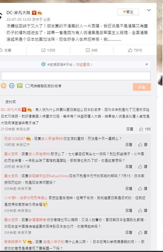The width and height of the screenshot is (163, 252).
Task: Open comments icon showing 346
Action: [92, 50]
